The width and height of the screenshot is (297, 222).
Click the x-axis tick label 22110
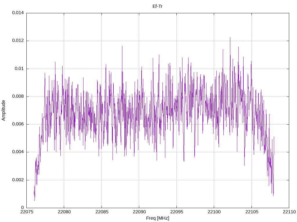289,212
